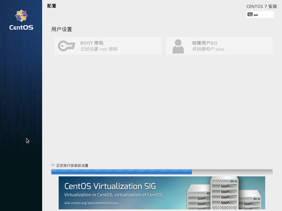Click the 配置 title text

[51, 6]
